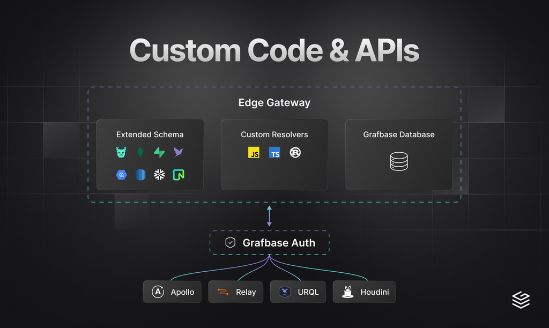Click the Grafbase Auth box
The height and width of the screenshot is (328, 549).
coord(269,243)
